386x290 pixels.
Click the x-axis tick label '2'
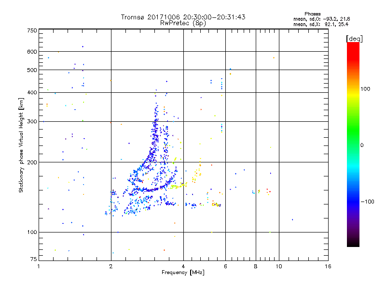[111, 266]
